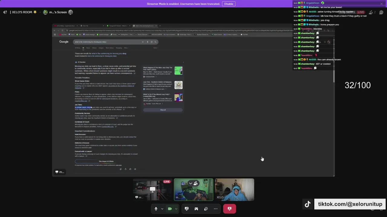
Task: Click the tiktok.com/@xelorunitup text
Action: [350, 204]
